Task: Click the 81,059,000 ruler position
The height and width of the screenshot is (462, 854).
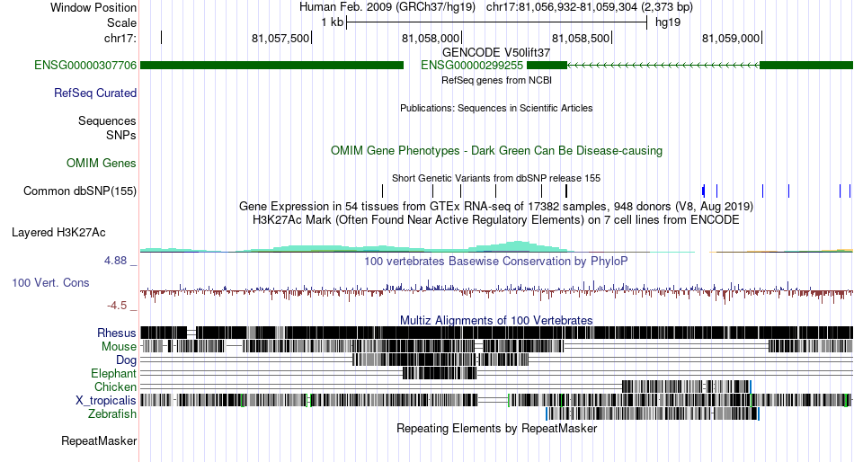Action: 730,38
